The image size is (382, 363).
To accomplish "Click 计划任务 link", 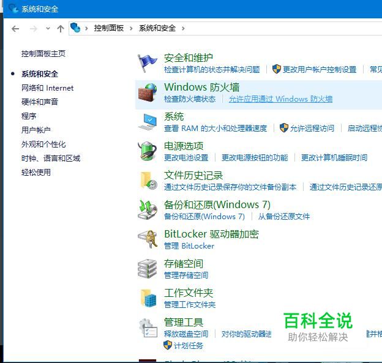I will (x=188, y=345).
